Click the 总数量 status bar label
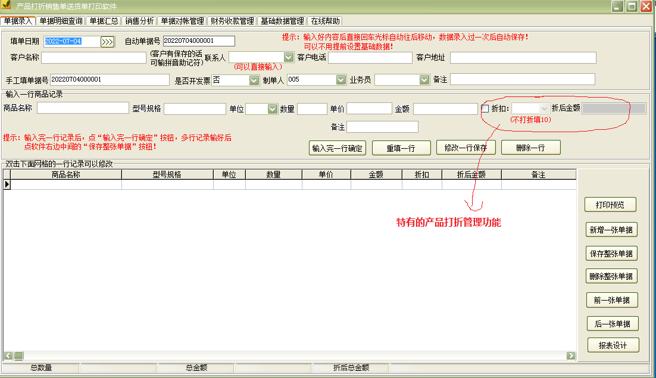This screenshot has width=656, height=378. [41, 367]
